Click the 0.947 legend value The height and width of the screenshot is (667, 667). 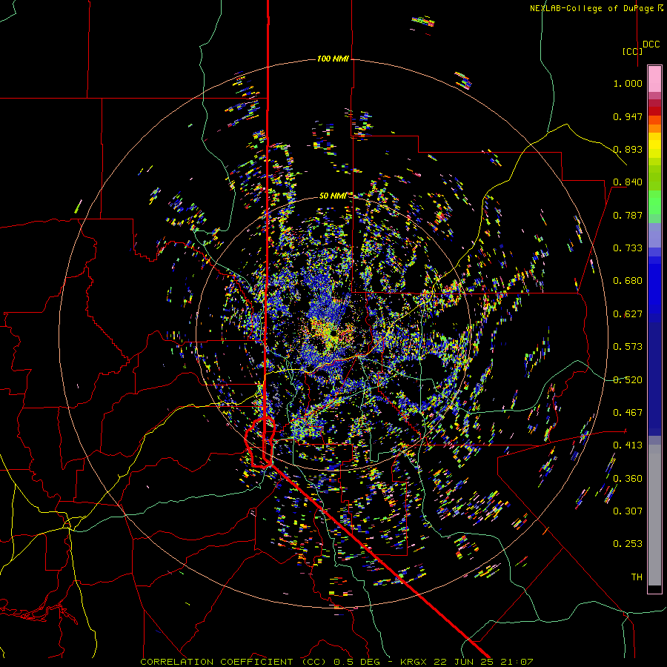[628, 116]
